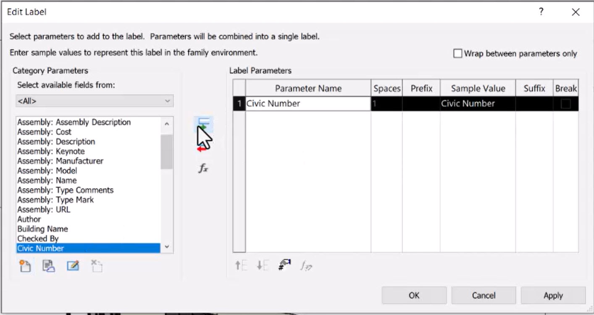Screen dimensions: 594x315
Task: Delete parameter icon below category list
Action: point(97,266)
